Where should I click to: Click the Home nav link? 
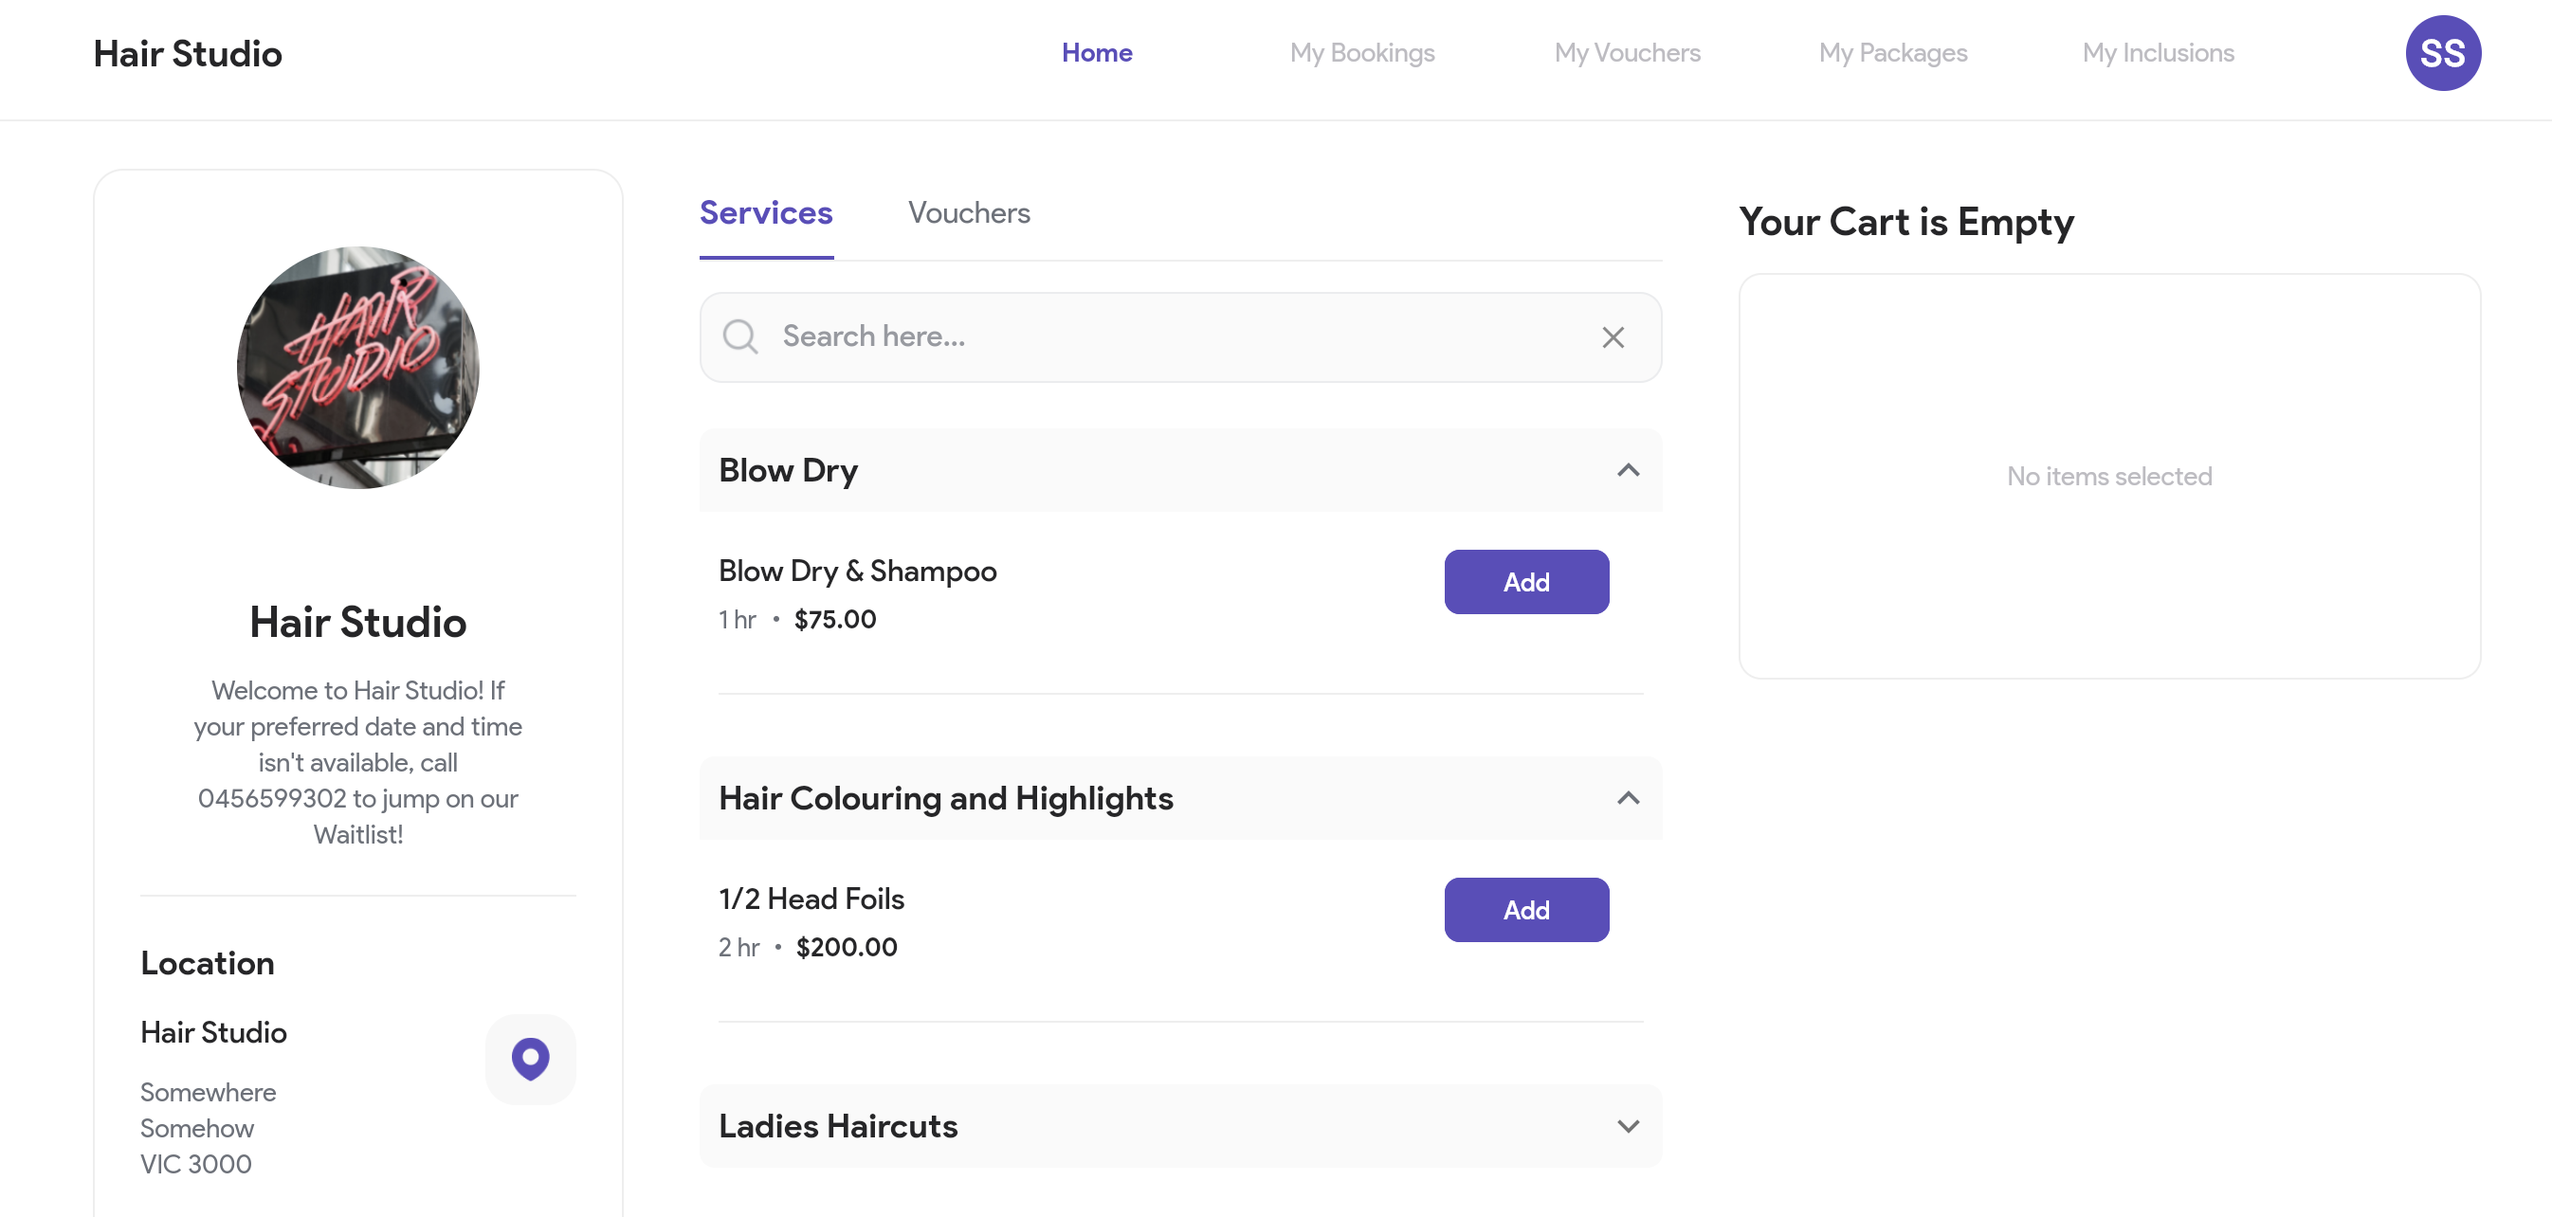pyautogui.click(x=1097, y=52)
